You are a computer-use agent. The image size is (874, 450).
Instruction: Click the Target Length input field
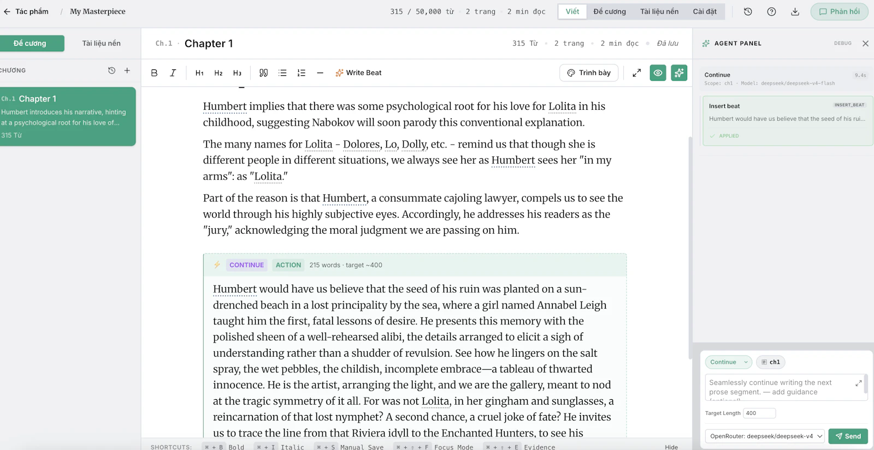click(x=759, y=413)
